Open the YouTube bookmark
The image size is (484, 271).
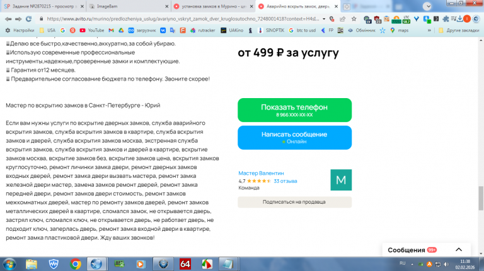pos(91,30)
